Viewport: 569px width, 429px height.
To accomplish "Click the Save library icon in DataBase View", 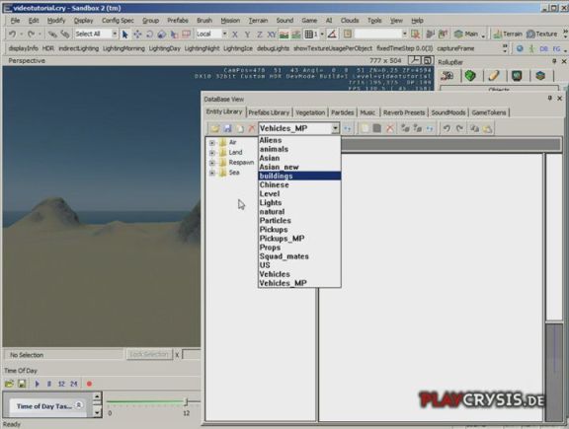I will pyautogui.click(x=227, y=128).
